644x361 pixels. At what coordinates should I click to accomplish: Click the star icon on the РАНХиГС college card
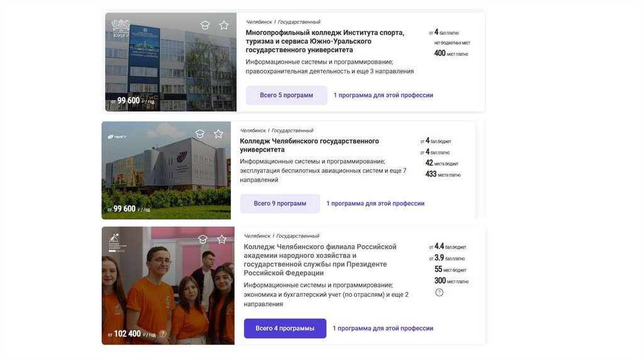[222, 240]
